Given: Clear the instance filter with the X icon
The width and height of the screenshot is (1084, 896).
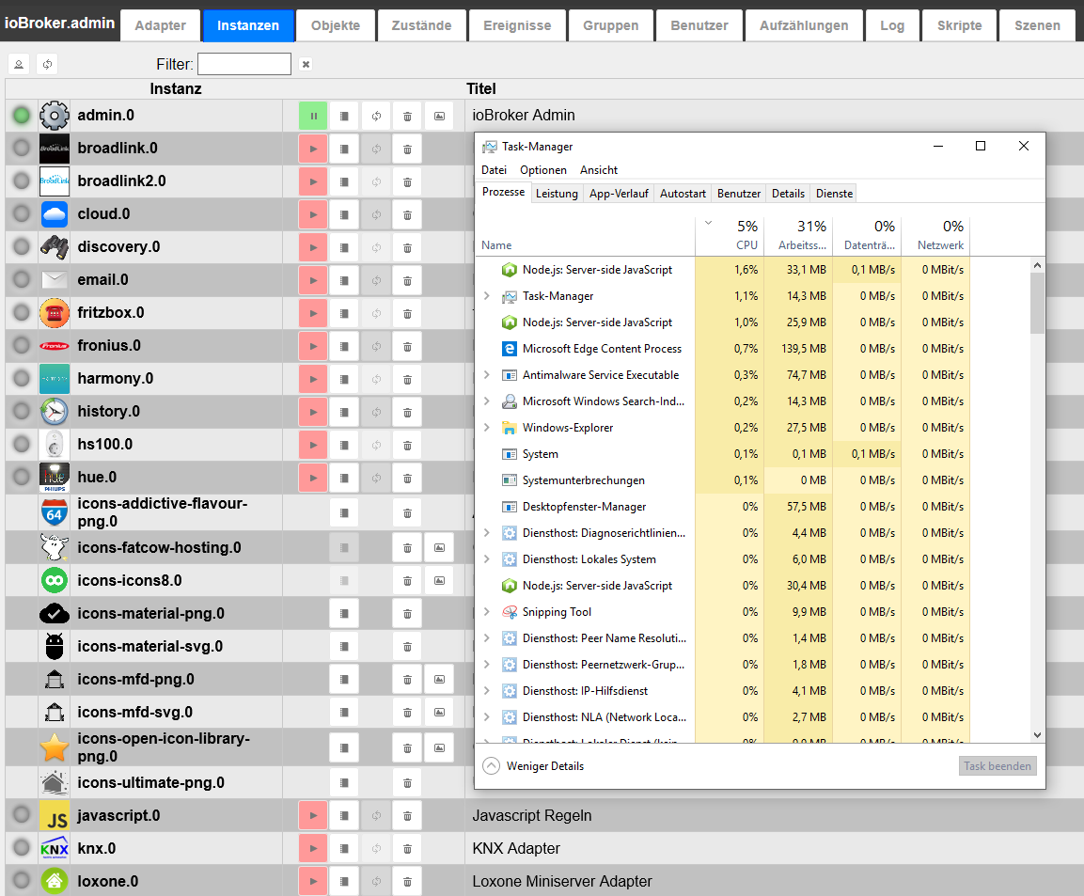Looking at the screenshot, I should (306, 64).
